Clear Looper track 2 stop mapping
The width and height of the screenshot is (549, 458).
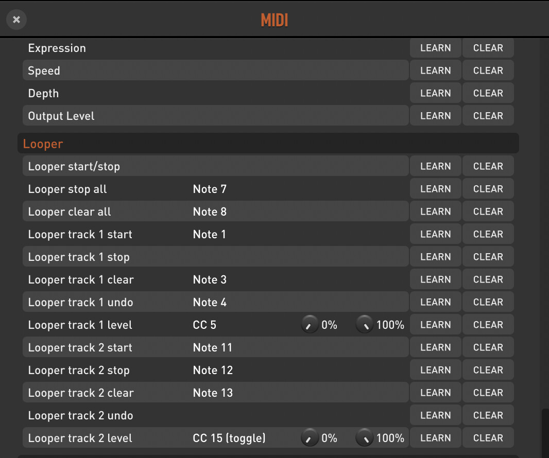(488, 370)
